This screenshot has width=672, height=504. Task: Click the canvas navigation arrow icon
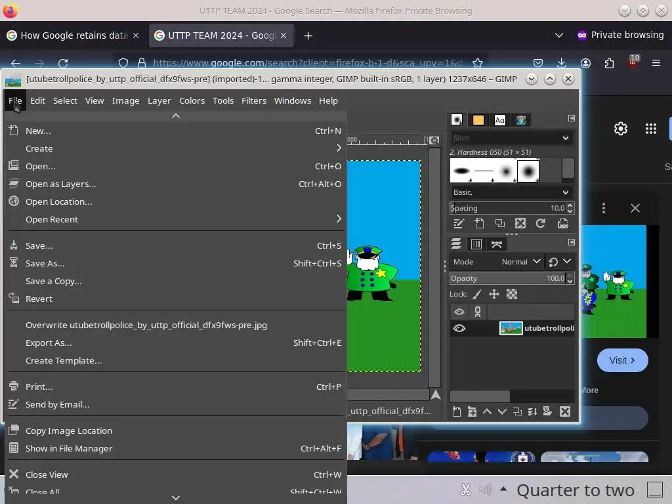436,394
